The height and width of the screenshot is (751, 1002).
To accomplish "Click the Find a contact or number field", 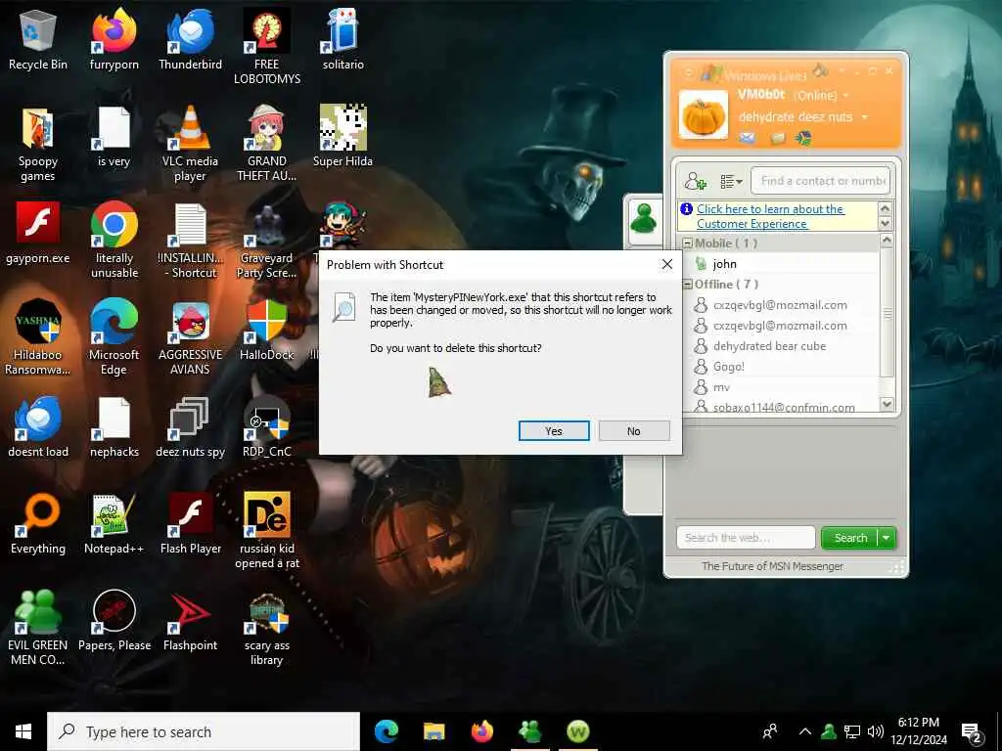I will 821,181.
